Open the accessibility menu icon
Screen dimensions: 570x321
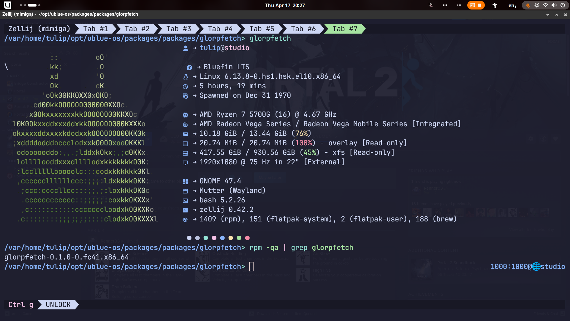click(x=495, y=5)
